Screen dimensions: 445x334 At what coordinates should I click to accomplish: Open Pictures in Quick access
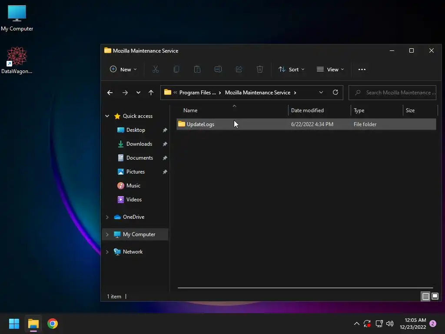(x=136, y=172)
